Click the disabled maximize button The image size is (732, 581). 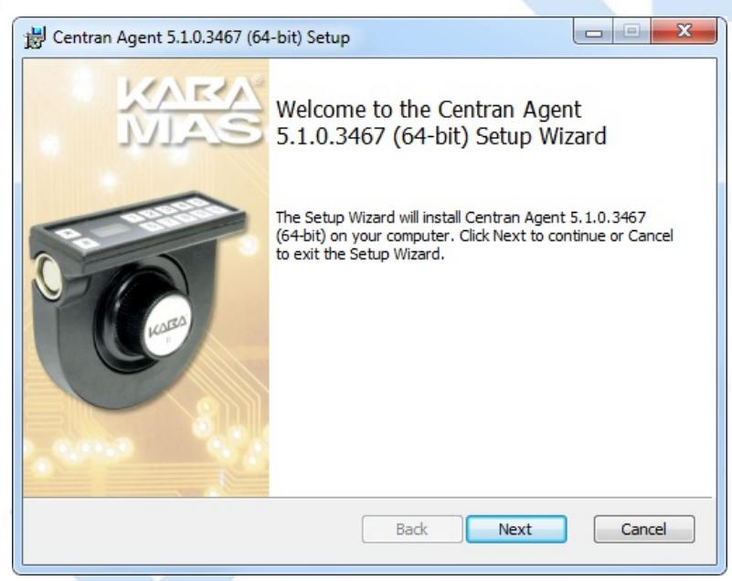pyautogui.click(x=631, y=32)
